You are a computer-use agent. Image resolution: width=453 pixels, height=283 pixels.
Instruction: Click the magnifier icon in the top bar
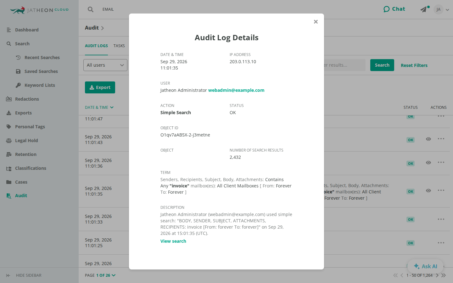click(91, 9)
